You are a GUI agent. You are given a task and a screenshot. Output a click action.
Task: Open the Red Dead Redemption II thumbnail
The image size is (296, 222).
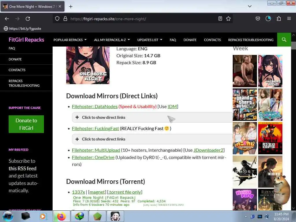click(x=270, y=138)
